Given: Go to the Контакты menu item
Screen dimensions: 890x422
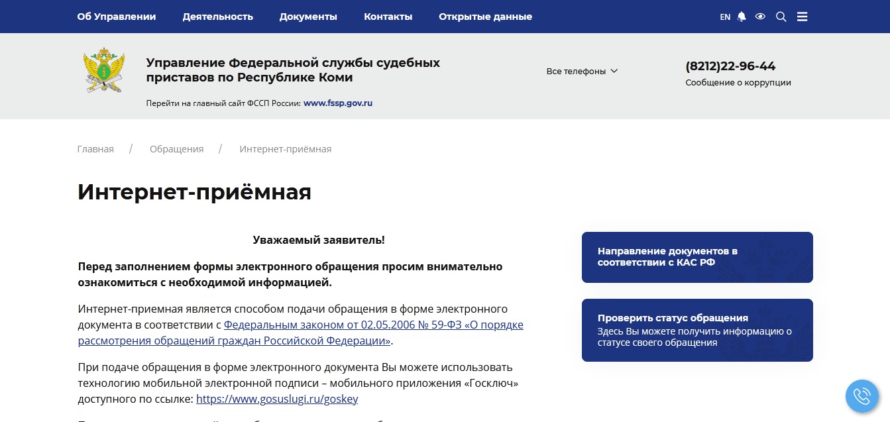Looking at the screenshot, I should 388,17.
